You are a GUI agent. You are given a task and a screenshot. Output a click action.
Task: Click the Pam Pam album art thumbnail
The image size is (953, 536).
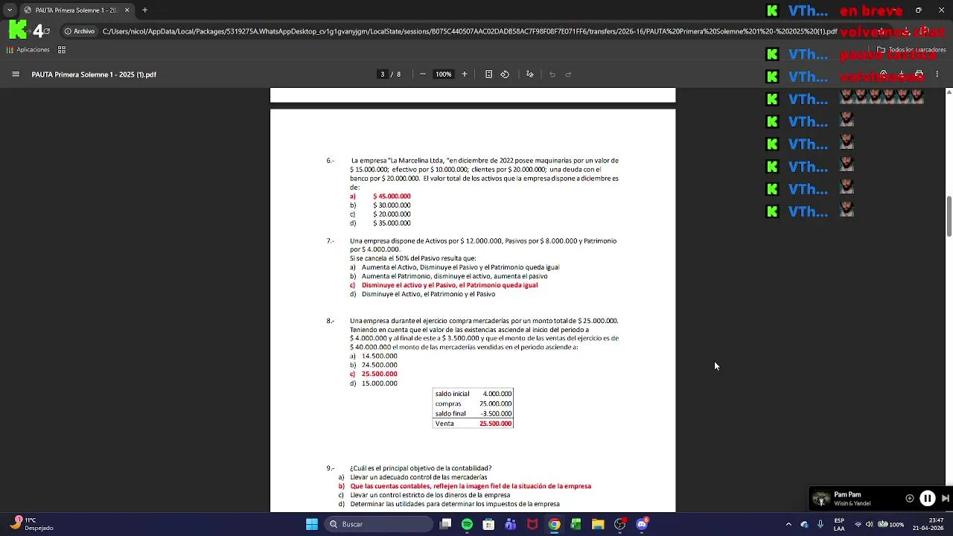(x=821, y=499)
